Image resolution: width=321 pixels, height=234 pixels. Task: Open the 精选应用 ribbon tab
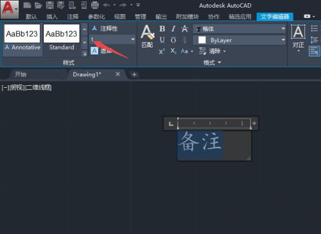240,17
